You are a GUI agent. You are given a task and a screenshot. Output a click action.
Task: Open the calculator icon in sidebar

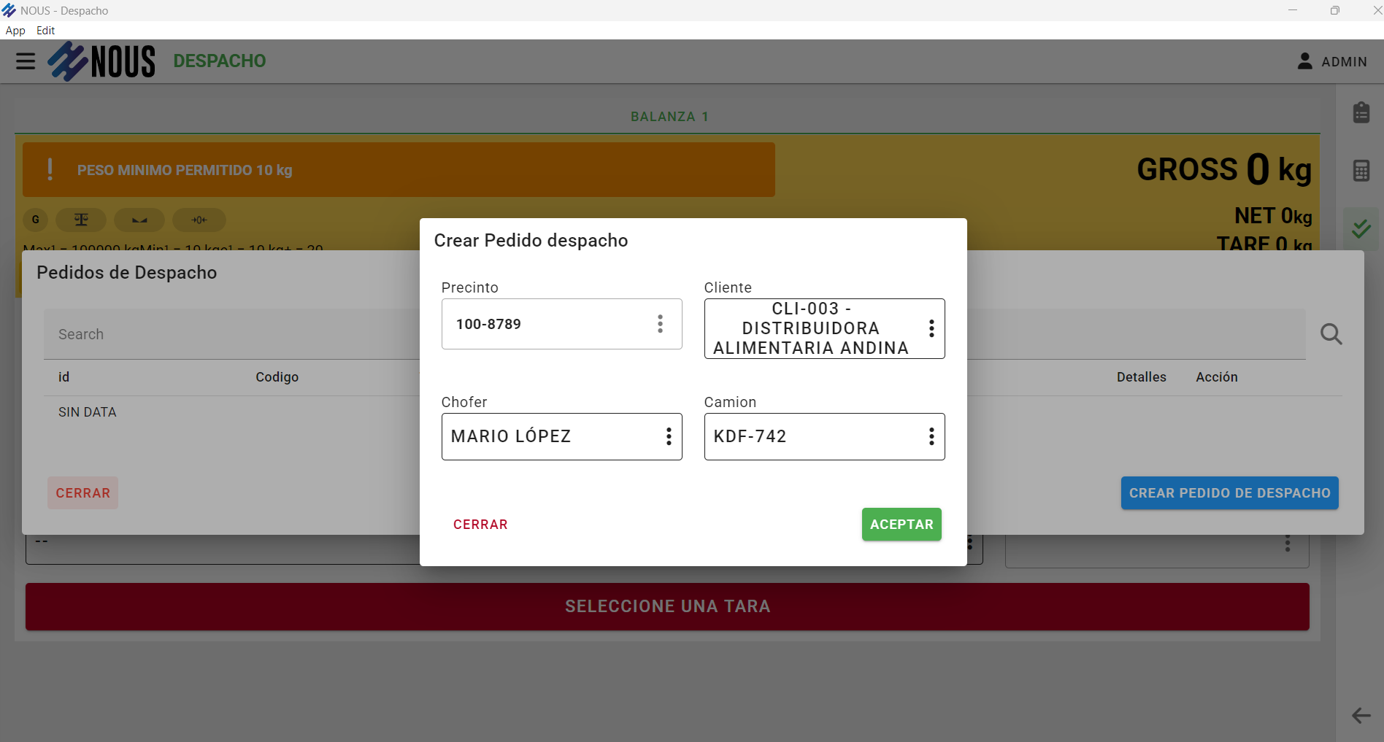tap(1361, 171)
